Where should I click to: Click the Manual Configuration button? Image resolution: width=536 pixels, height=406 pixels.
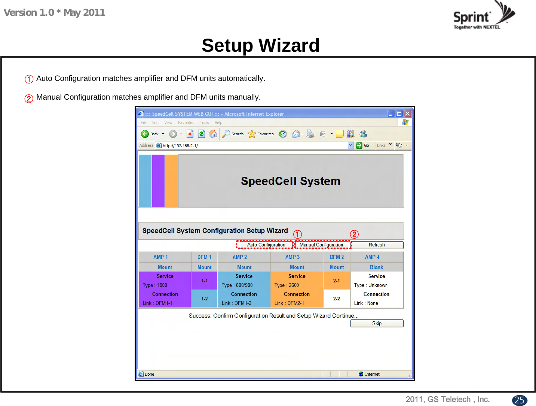pos(321,245)
